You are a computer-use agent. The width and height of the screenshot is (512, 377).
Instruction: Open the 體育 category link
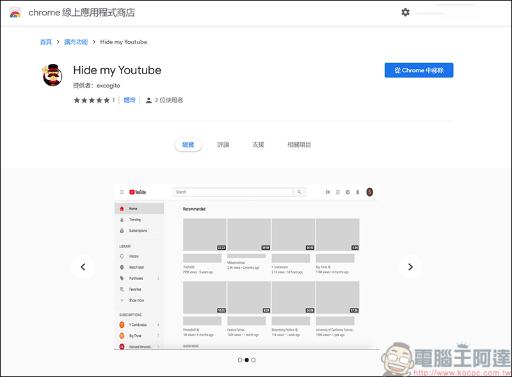point(130,100)
